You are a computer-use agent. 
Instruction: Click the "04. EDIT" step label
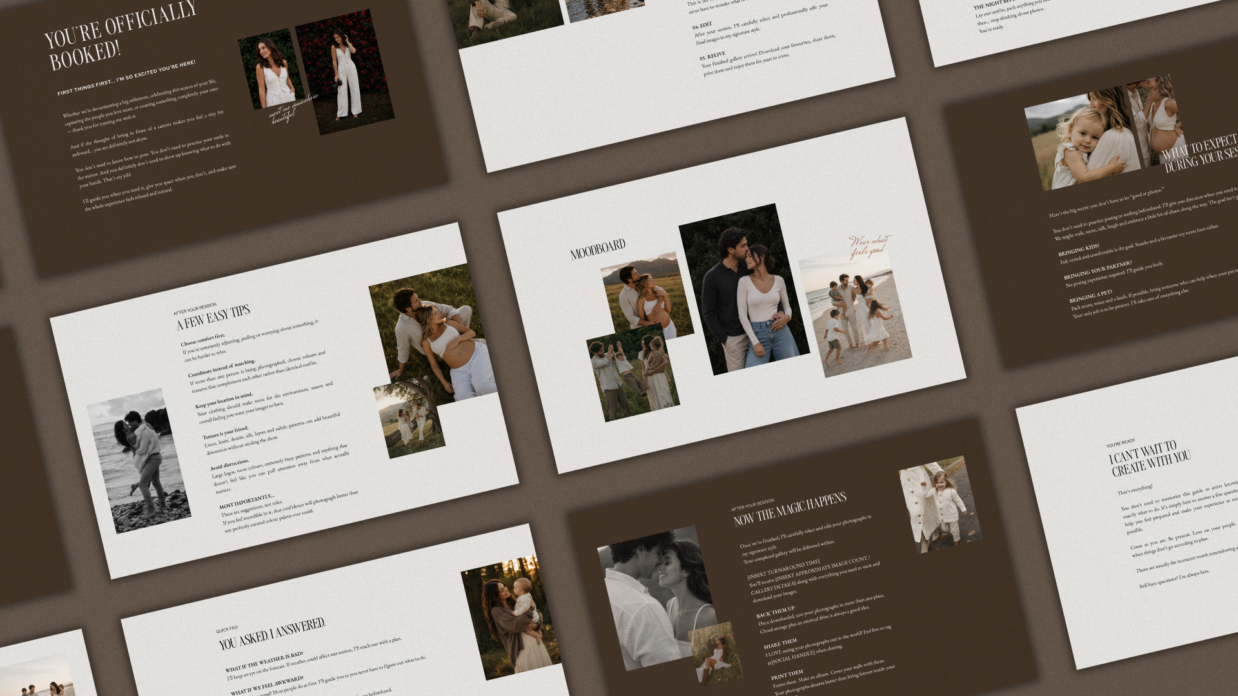click(702, 26)
